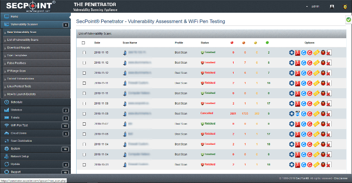Tick the select-all checkbox in table header

click(x=83, y=43)
